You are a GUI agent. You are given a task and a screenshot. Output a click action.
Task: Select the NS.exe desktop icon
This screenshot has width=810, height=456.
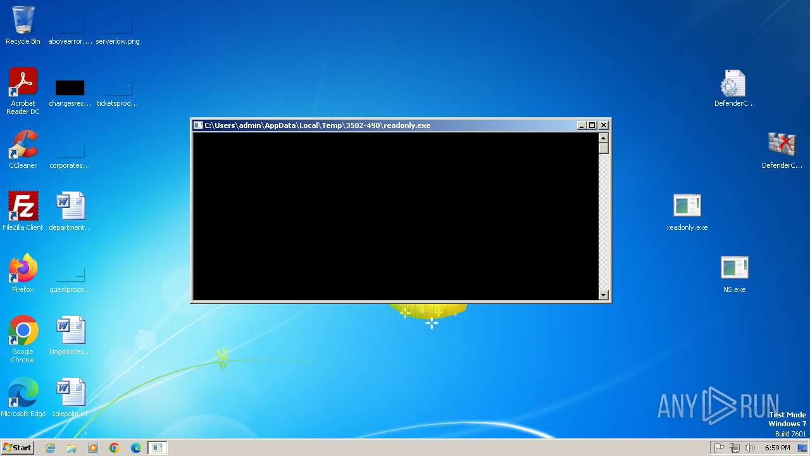click(x=734, y=274)
